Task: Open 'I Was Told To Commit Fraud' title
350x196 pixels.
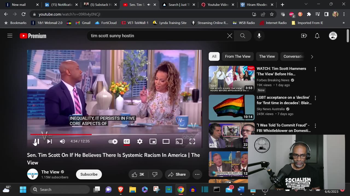Action: [284, 128]
